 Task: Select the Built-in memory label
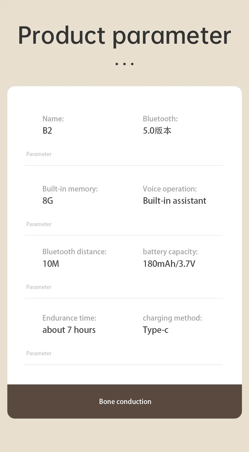tap(70, 189)
